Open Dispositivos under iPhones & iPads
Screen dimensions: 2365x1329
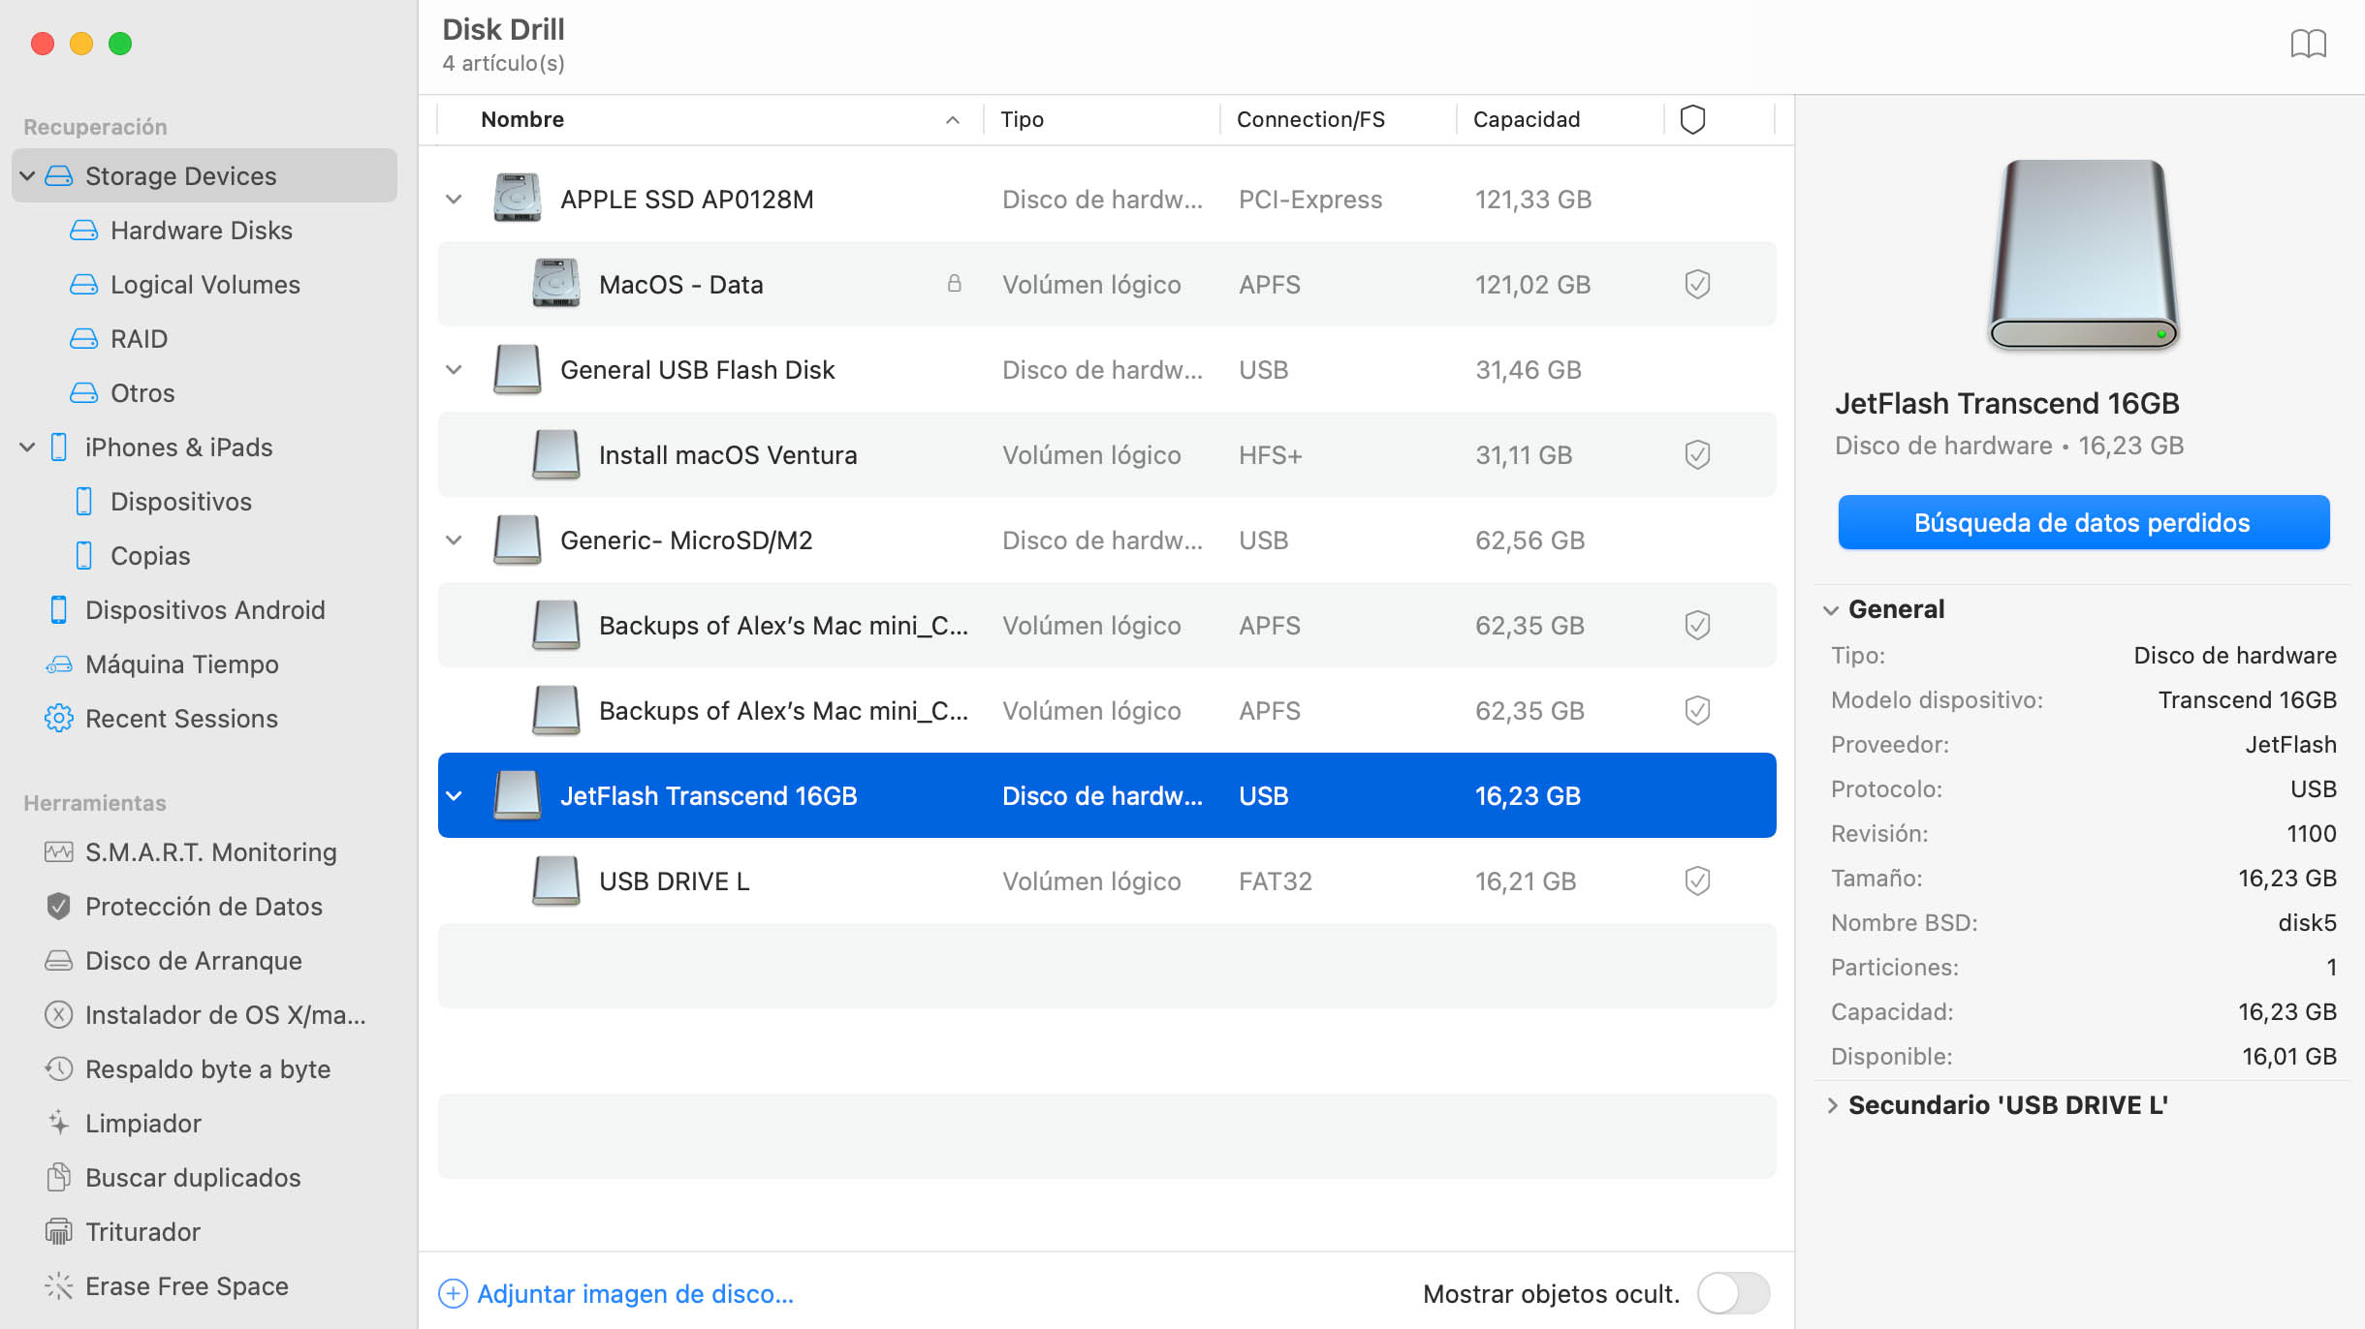(181, 501)
